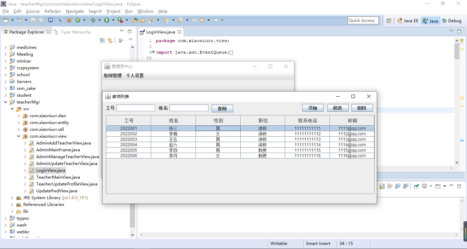Screen dimensions: 467x249
Task: Expand the JRE System Library node
Action: point(12,198)
